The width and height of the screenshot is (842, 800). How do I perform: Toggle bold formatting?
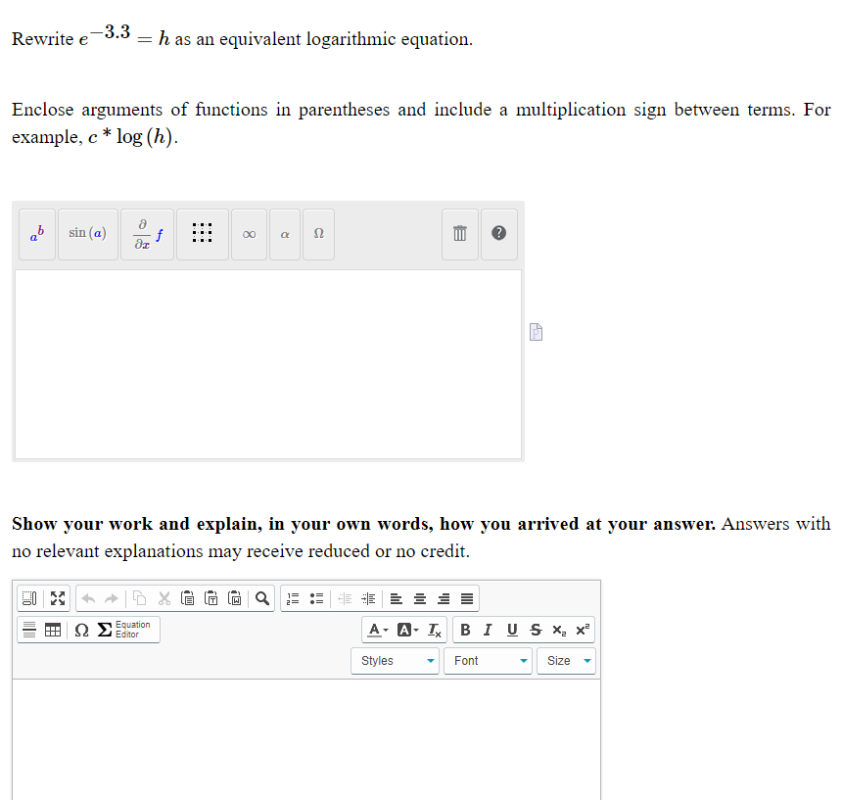point(465,630)
